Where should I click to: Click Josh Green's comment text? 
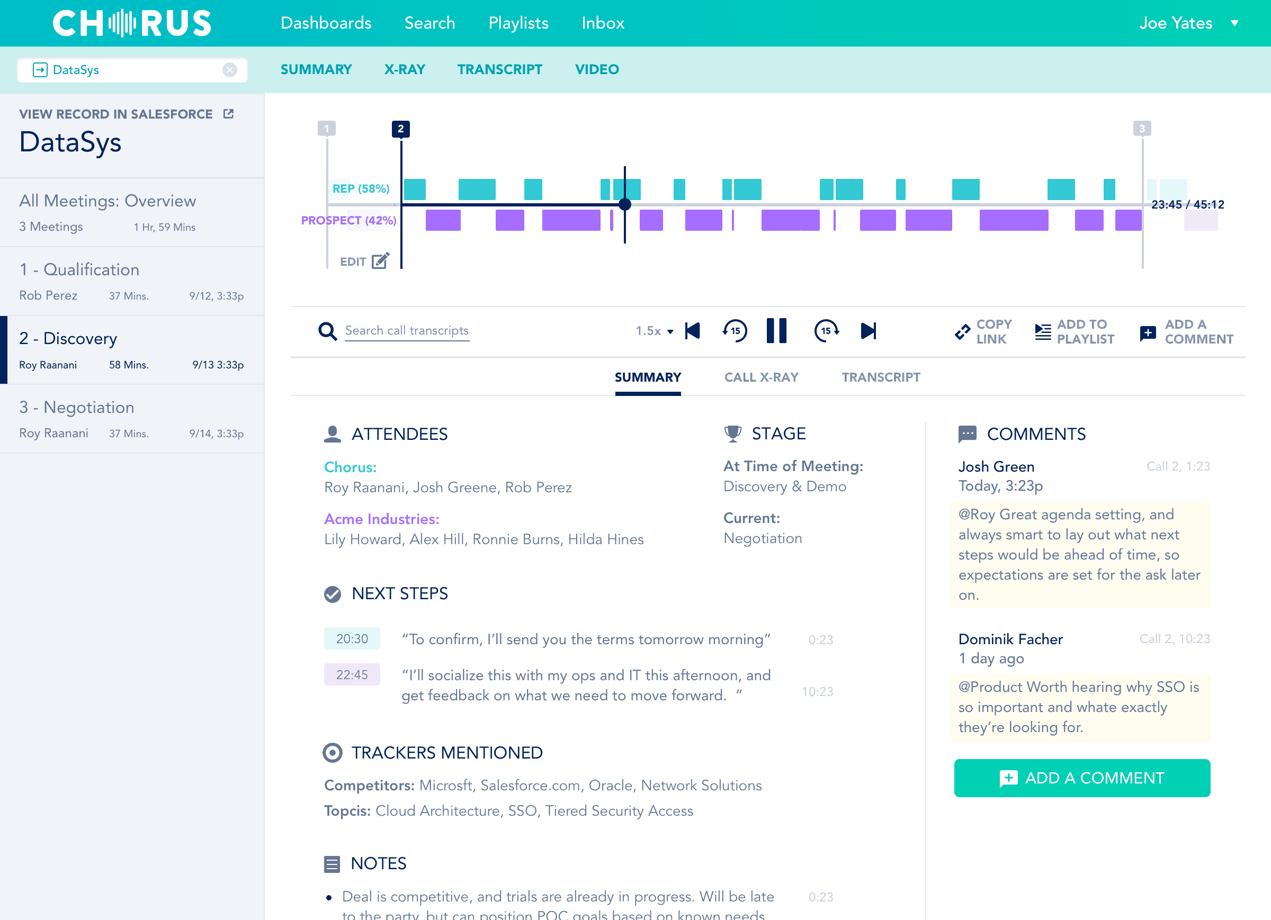point(1080,555)
